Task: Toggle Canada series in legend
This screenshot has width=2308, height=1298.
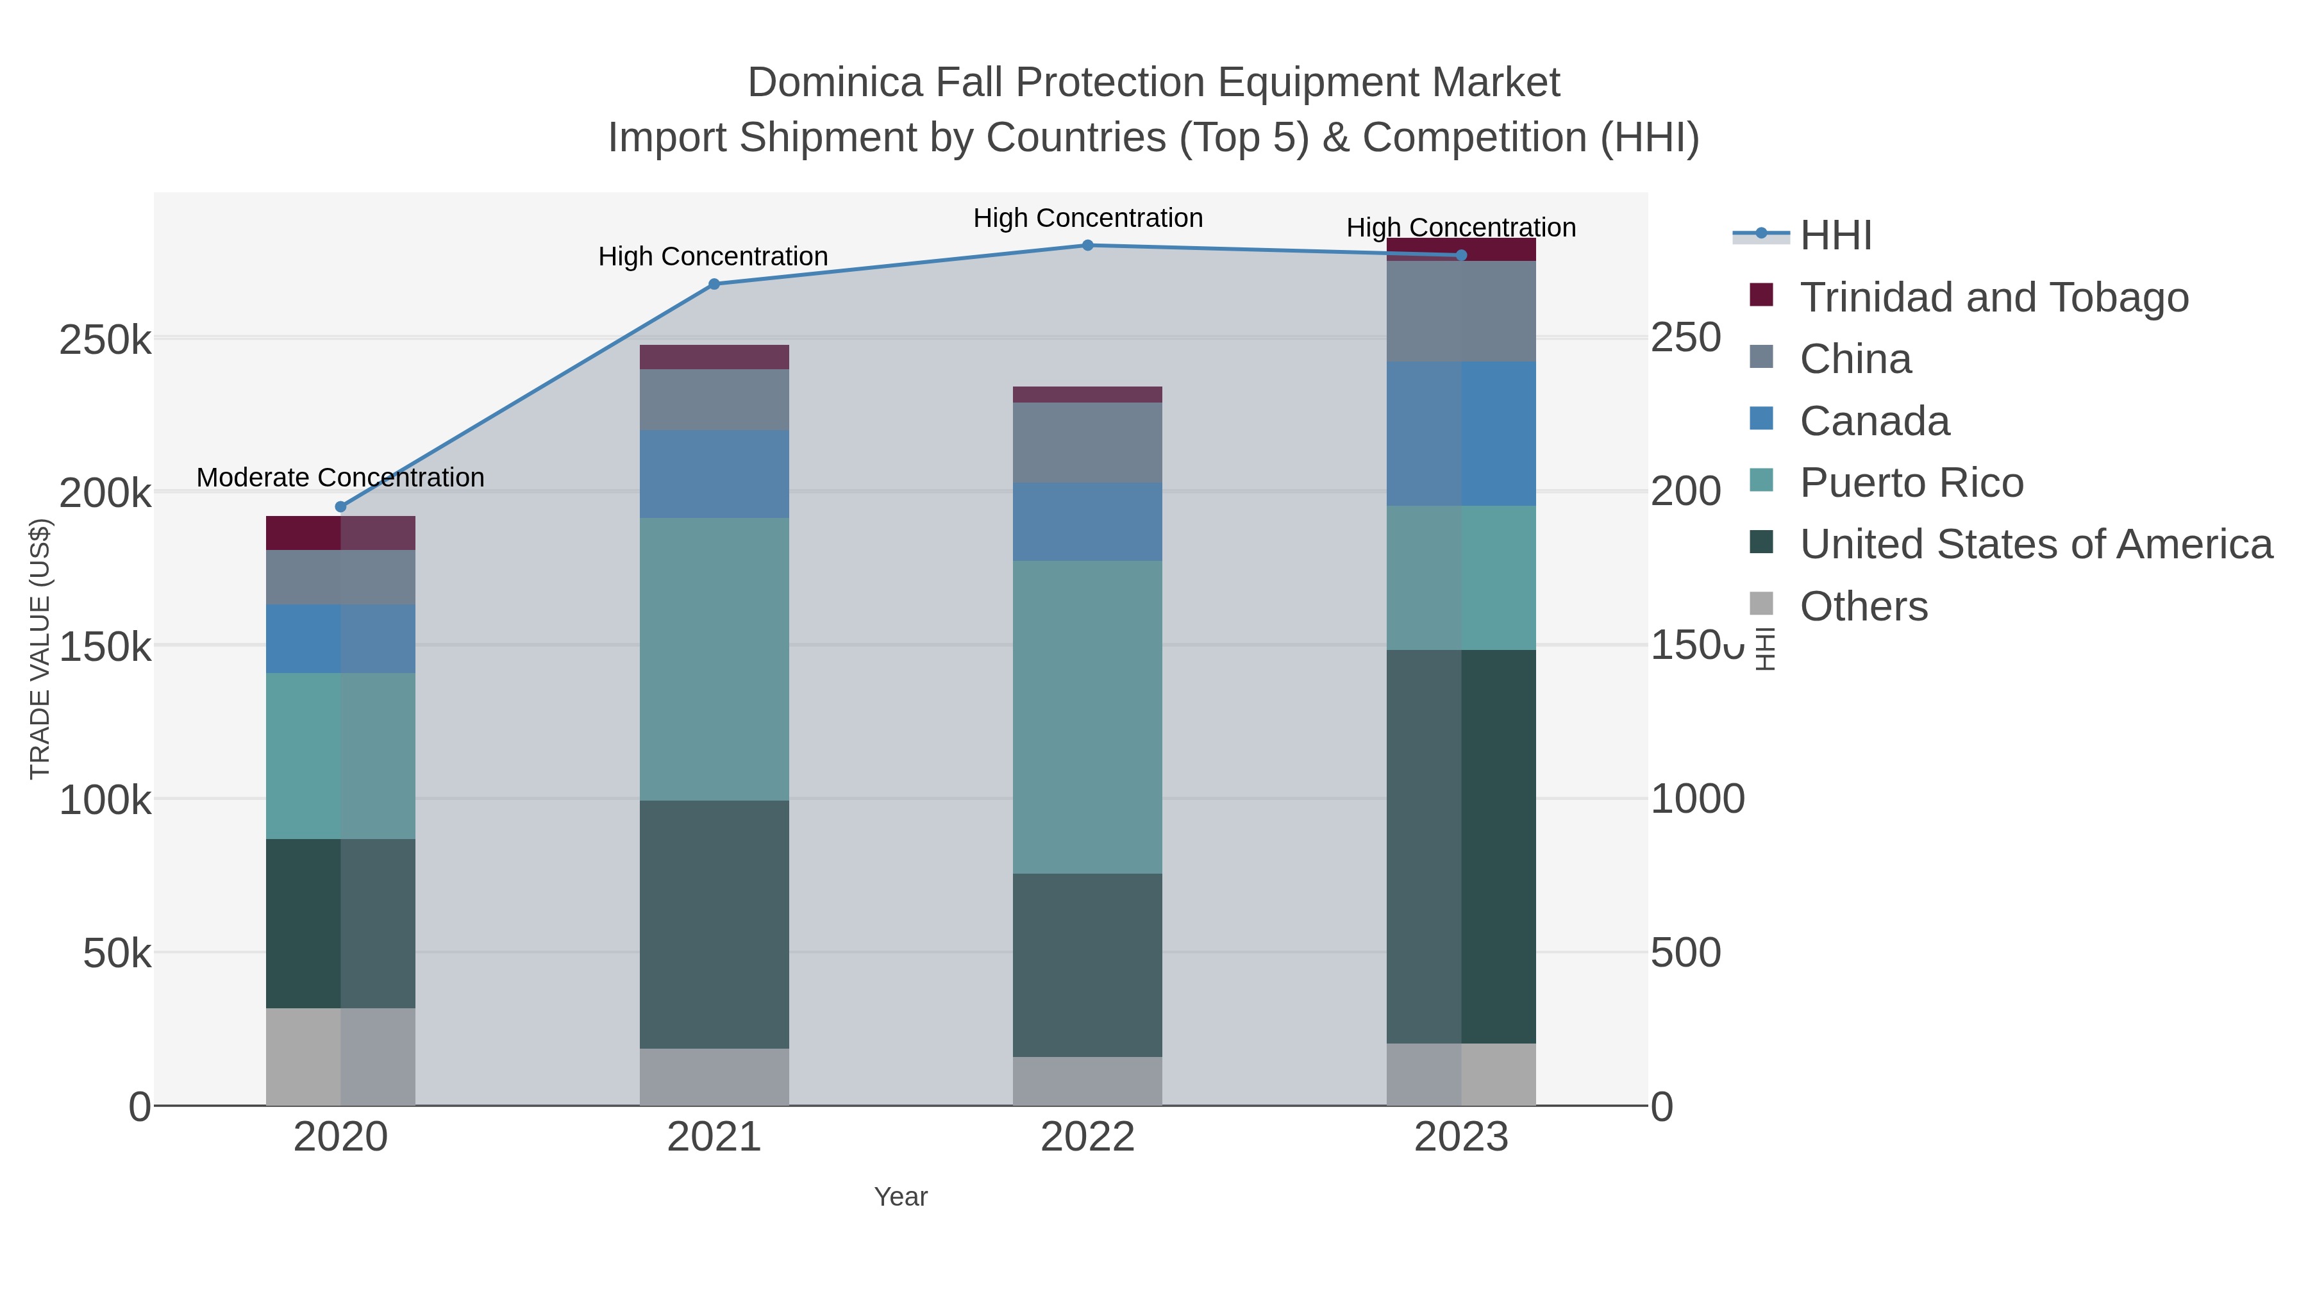Action: [1849, 420]
